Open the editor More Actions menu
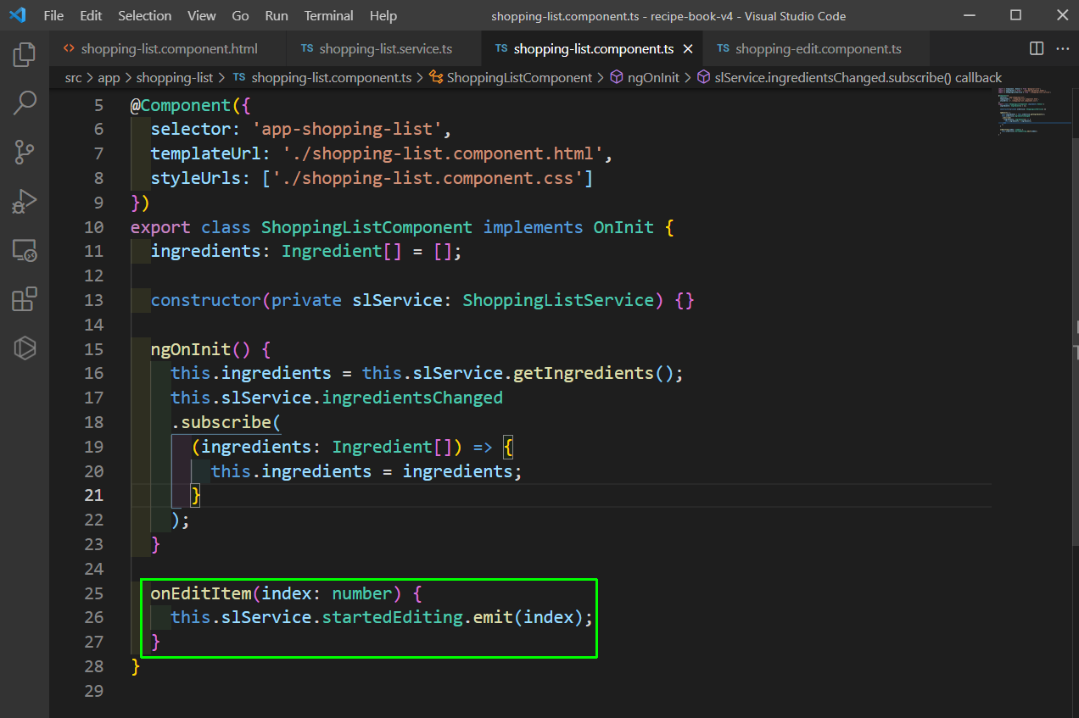The height and width of the screenshot is (718, 1079). click(x=1061, y=48)
